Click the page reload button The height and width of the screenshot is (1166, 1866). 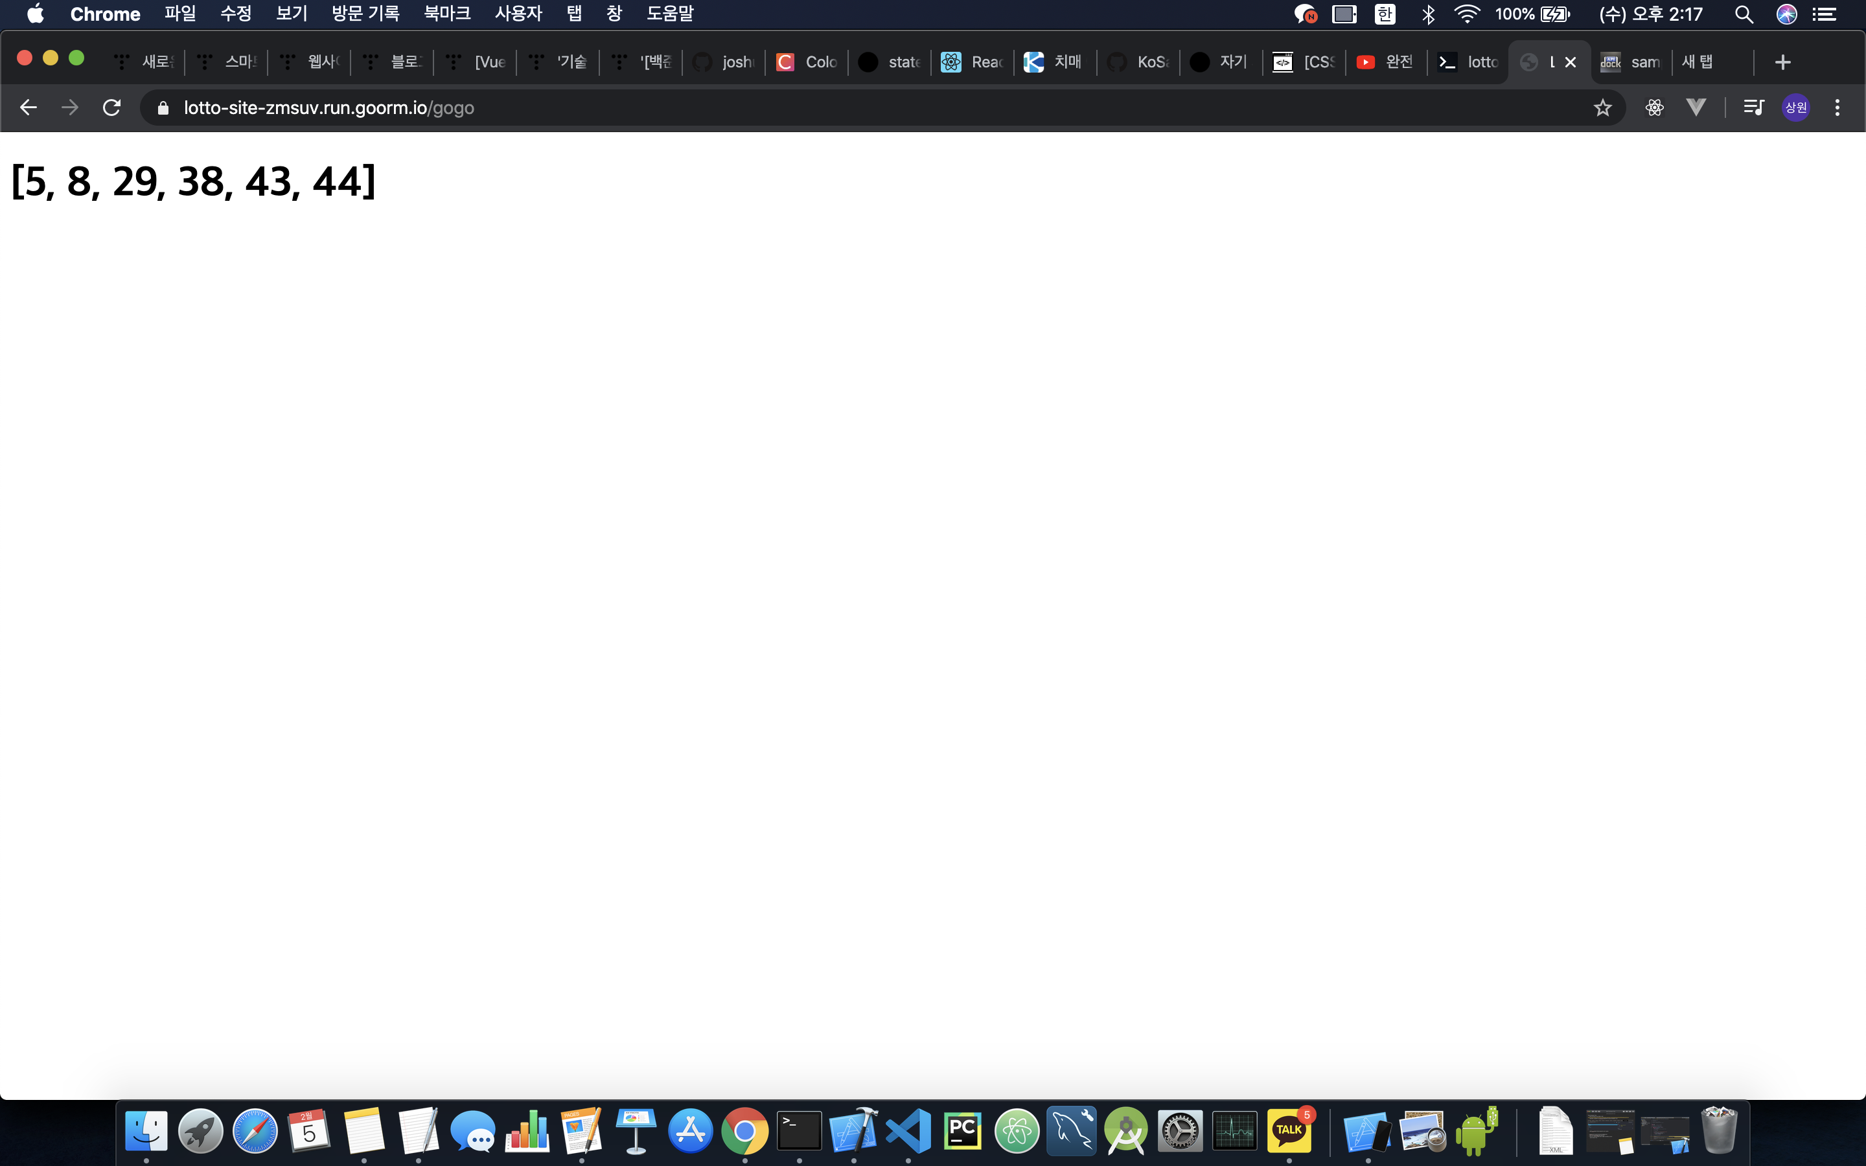point(112,107)
